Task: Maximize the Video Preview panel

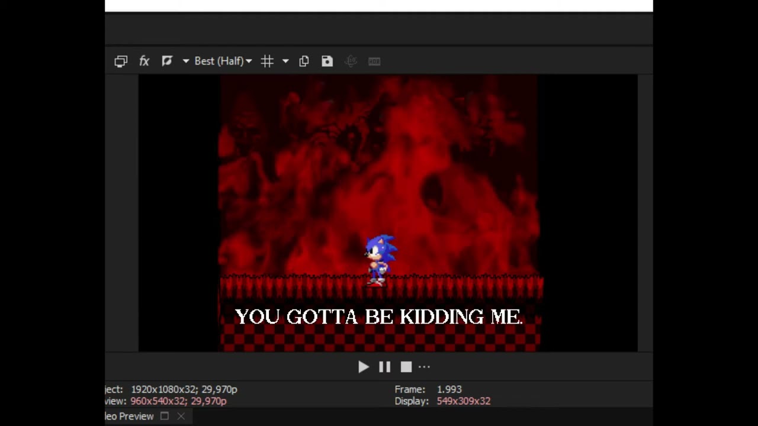Action: [x=165, y=416]
